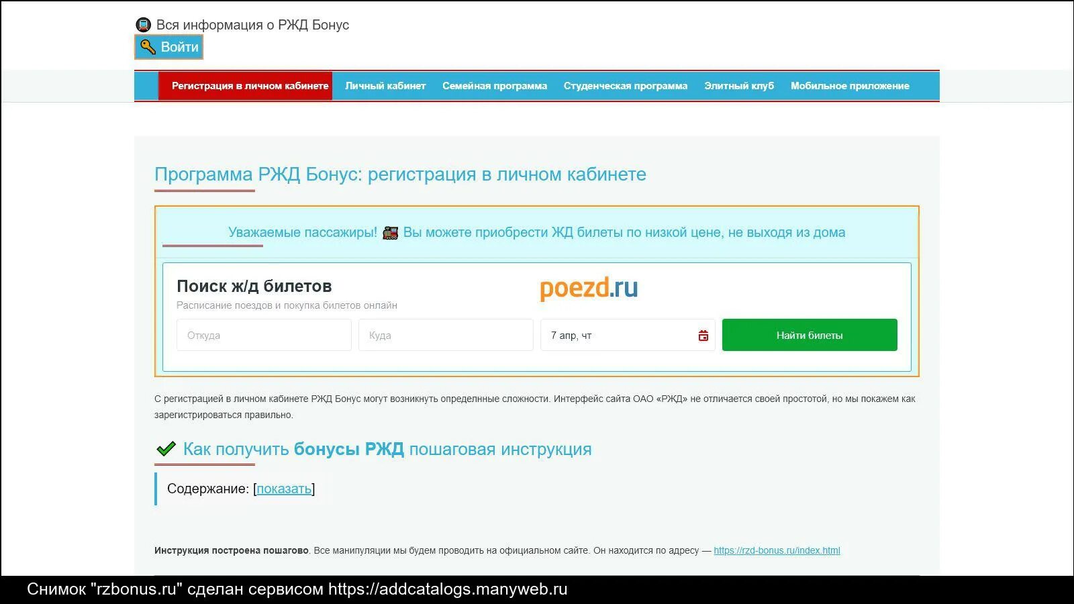The height and width of the screenshot is (604, 1074).
Task: Click the 'Уважаемые пассажиры!' notice text
Action: (x=303, y=232)
